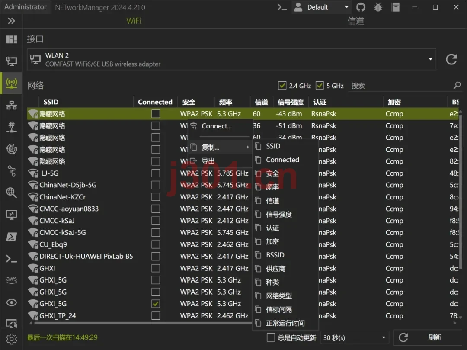Open PuTTY terminal prompt icon in sidebar
Image resolution: width=467 pixels, height=350 pixels.
pyautogui.click(x=11, y=259)
